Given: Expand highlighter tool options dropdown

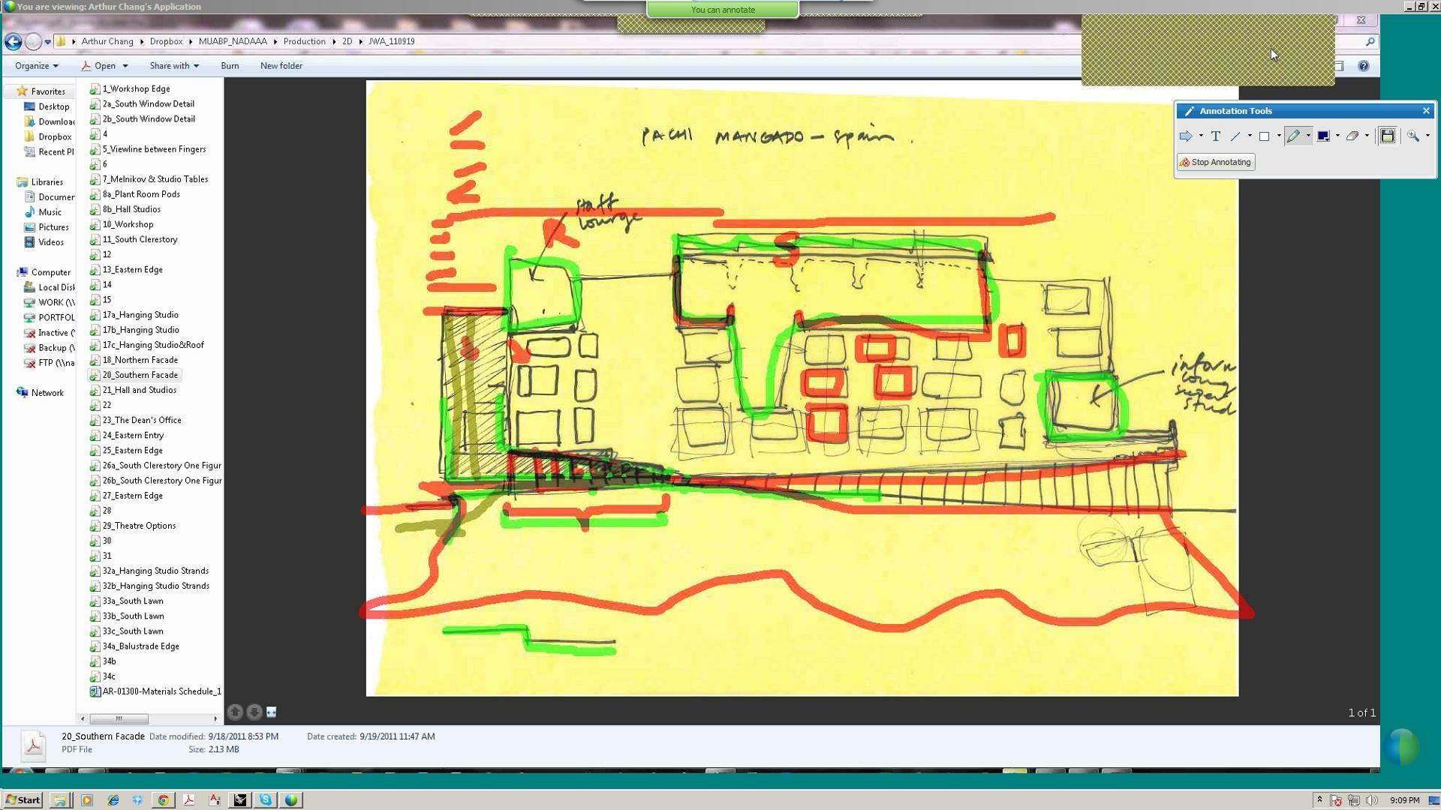Looking at the screenshot, I should (x=1308, y=136).
